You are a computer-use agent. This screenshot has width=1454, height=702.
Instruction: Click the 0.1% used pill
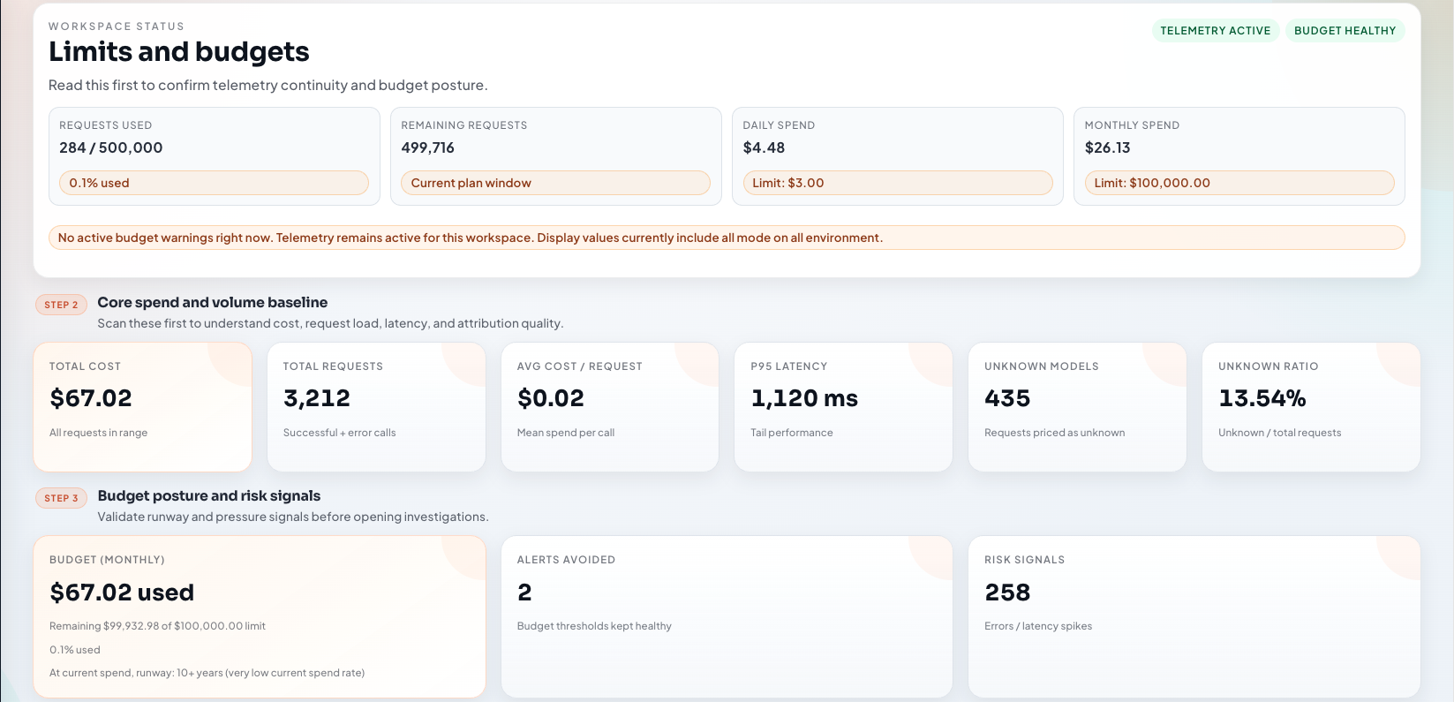pos(214,183)
